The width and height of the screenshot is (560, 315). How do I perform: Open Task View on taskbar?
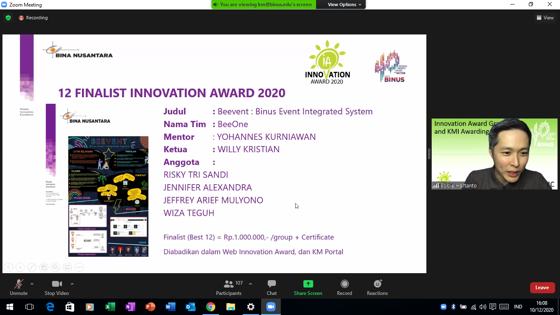(30, 307)
